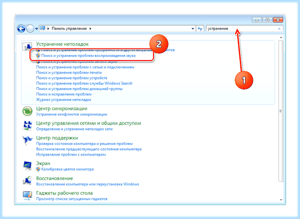Open the recent pages dropdown arrow
The width and height of the screenshot is (300, 219).
click(x=36, y=28)
